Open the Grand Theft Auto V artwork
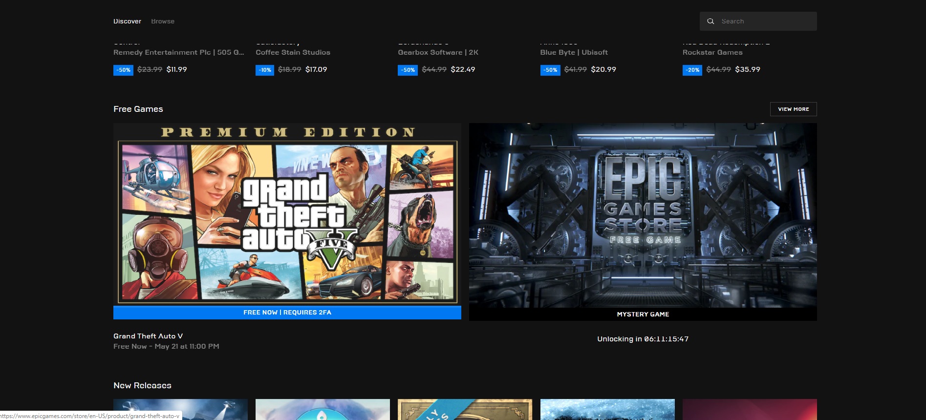The height and width of the screenshot is (420, 926). pos(287,214)
